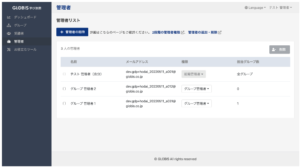
Task: Click the group hierarchy icon in sidebar
Action: tap(9, 25)
